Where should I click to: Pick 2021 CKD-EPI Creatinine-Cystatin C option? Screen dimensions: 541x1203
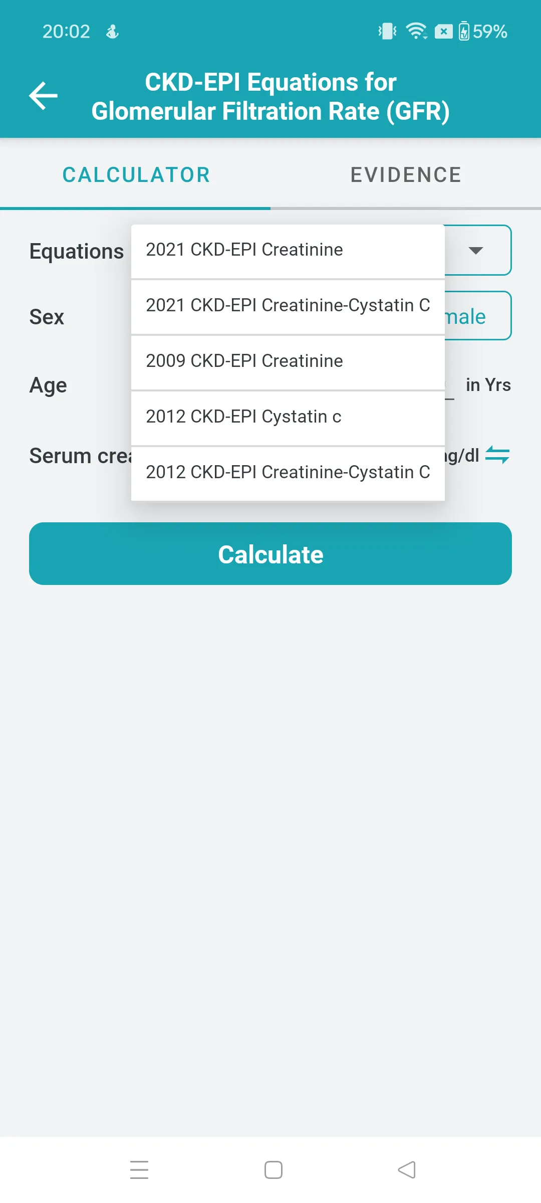tap(287, 305)
